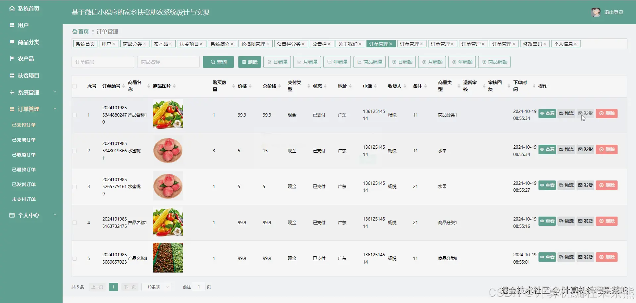Focus the 订单编号 search field
636x303 pixels.
[103, 62]
